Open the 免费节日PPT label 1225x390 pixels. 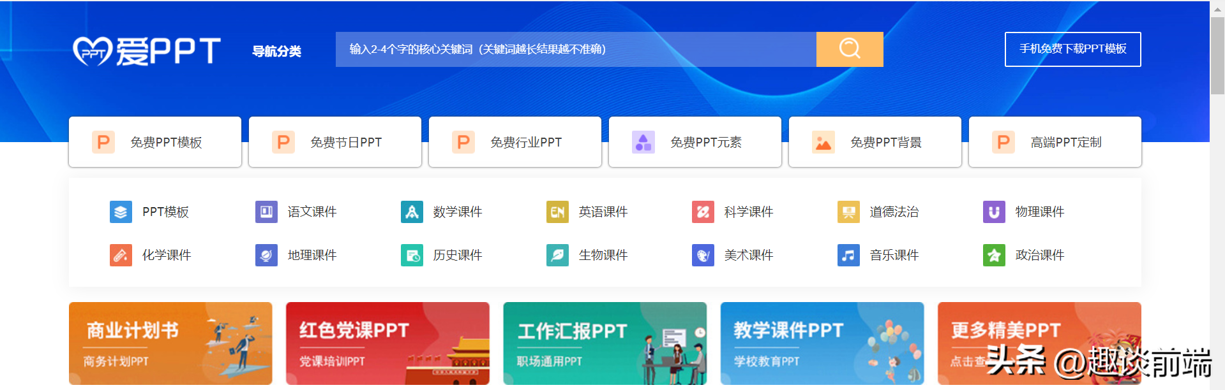346,142
